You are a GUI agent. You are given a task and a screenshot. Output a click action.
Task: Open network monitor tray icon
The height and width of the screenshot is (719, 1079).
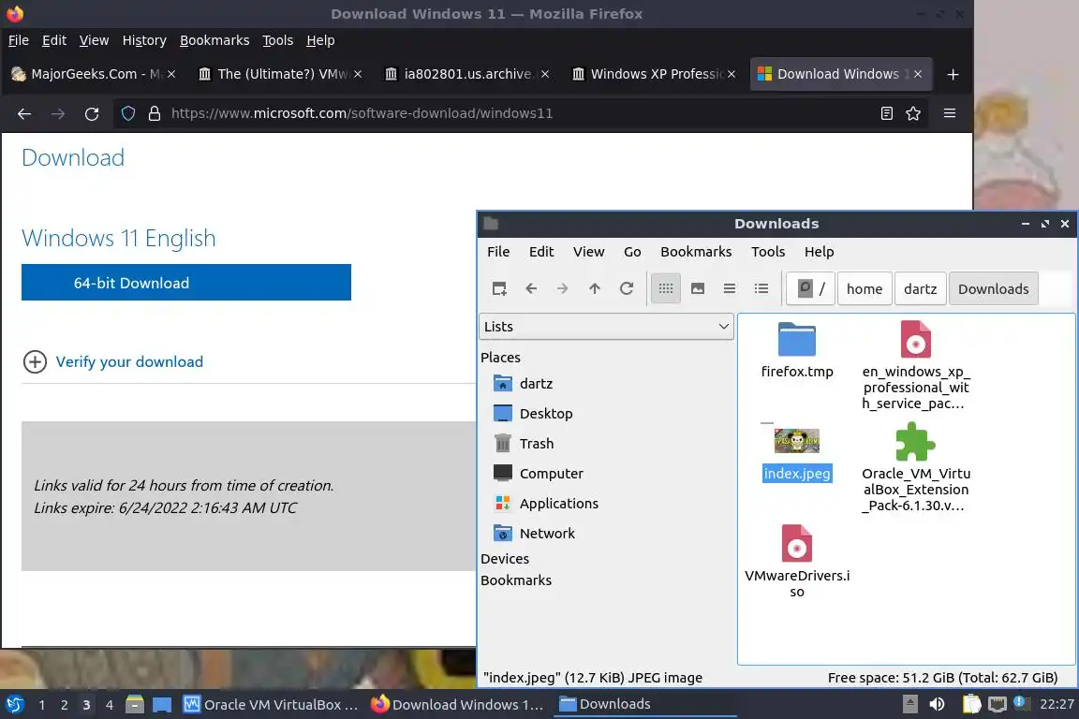[x=997, y=704]
